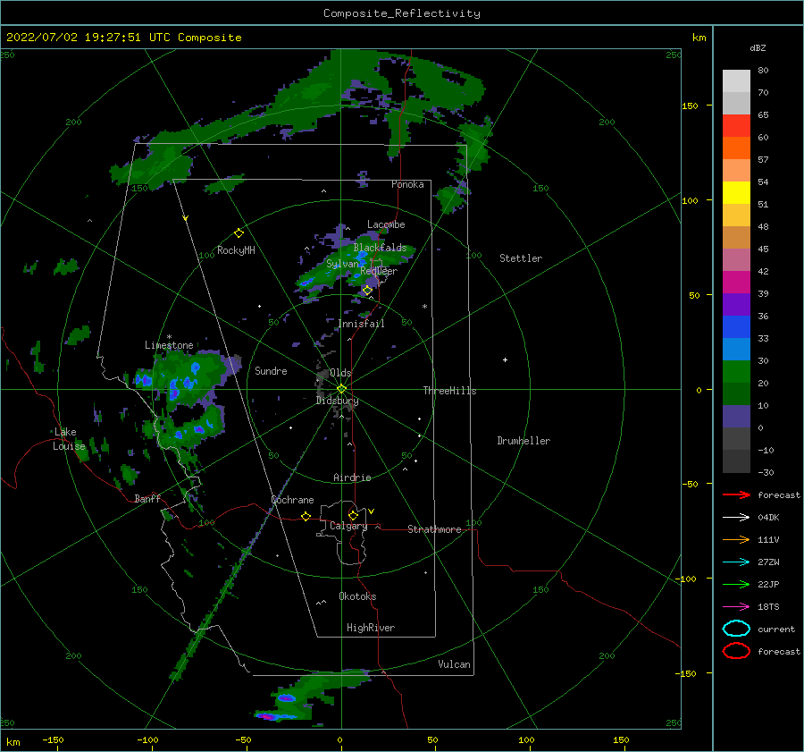Click the Blackfalds city label

380,248
